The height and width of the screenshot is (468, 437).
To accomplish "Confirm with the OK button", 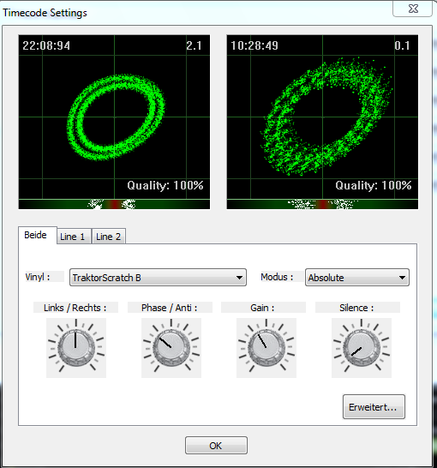I will coord(216,446).
